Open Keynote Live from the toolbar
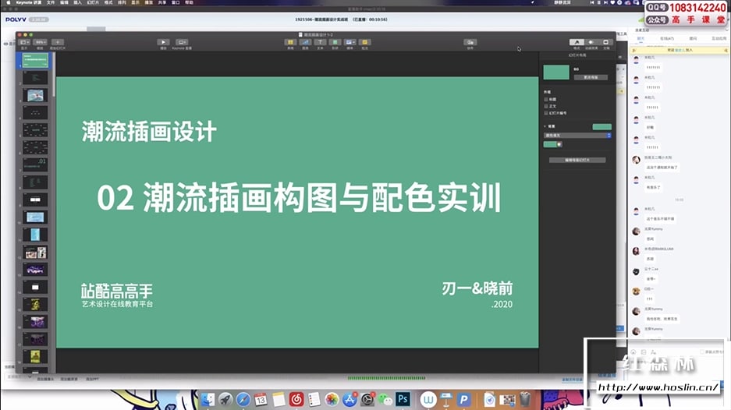Image resolution: width=731 pixels, height=410 pixels. click(x=182, y=42)
